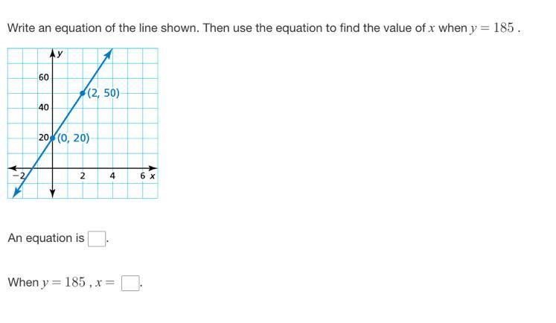Click the bottom arrowhead of the y-axis
This screenshot has width=556, height=323.
pos(53,194)
